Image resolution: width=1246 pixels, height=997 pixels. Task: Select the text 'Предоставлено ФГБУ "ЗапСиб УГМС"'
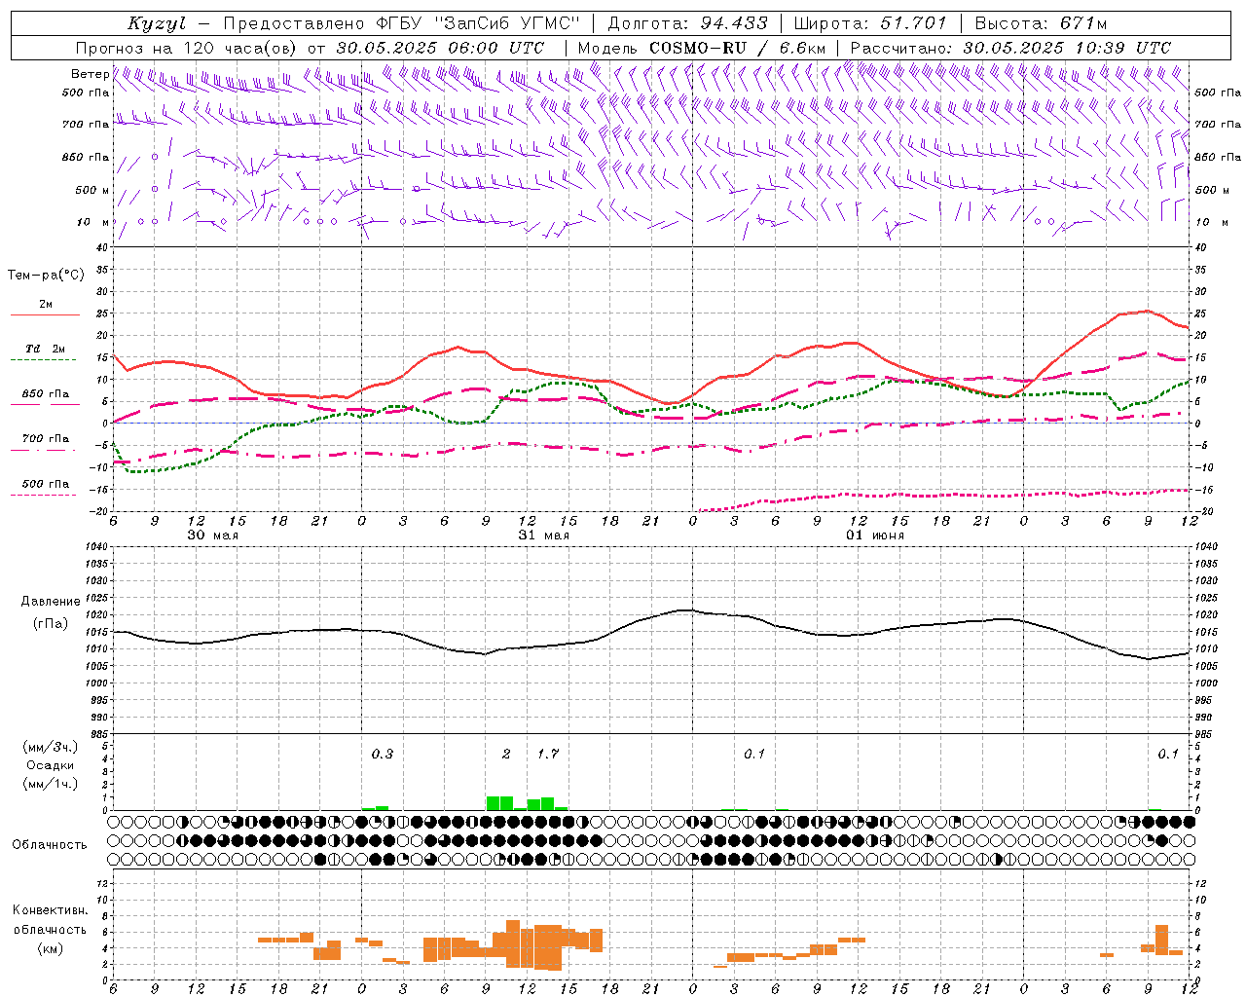click(402, 23)
